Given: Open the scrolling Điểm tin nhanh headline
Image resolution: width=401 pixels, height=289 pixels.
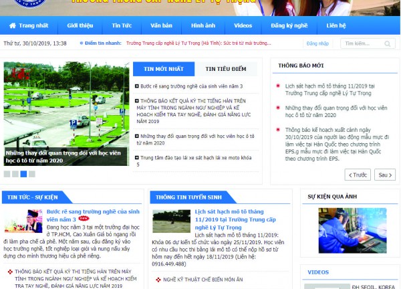Looking at the screenshot, I should click(x=198, y=43).
